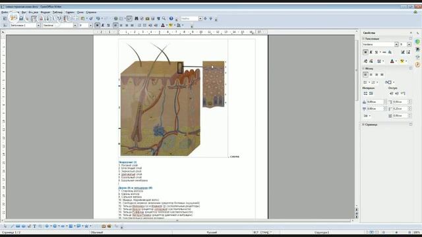
Task: Choose Flowchart shapes in drawing toolbar
Action: point(71,226)
